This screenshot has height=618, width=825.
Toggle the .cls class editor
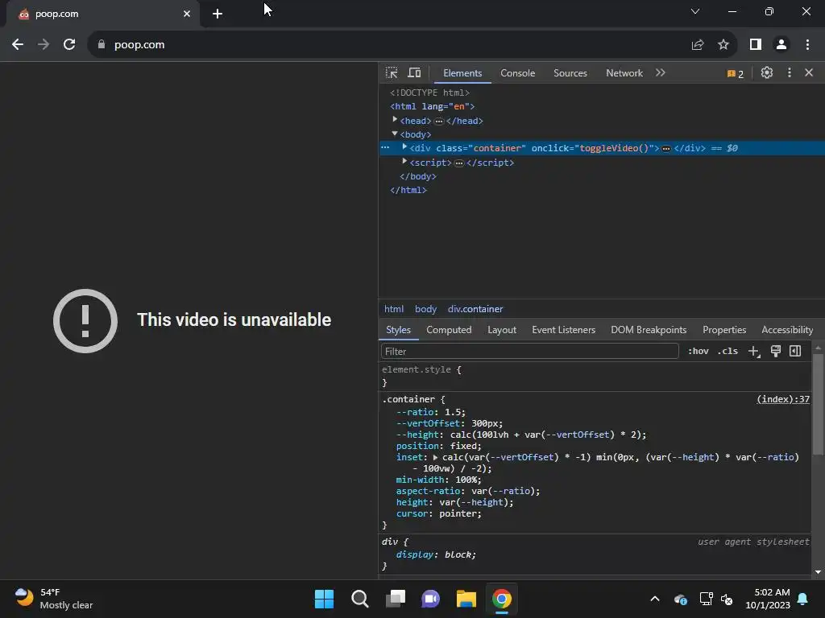coord(728,351)
